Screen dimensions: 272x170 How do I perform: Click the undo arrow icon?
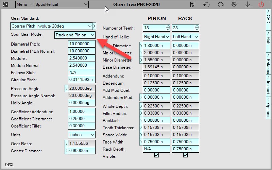click(x=206, y=4)
